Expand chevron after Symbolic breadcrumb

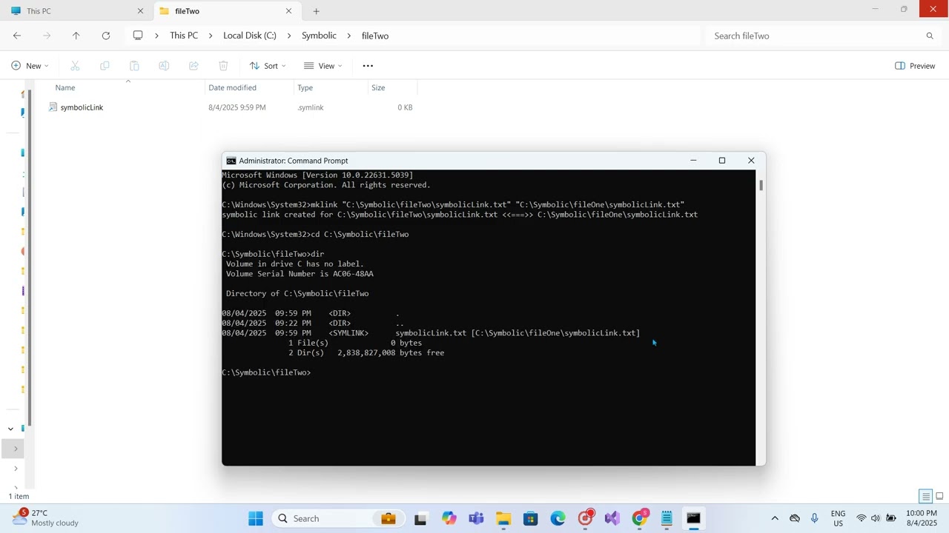click(x=349, y=36)
